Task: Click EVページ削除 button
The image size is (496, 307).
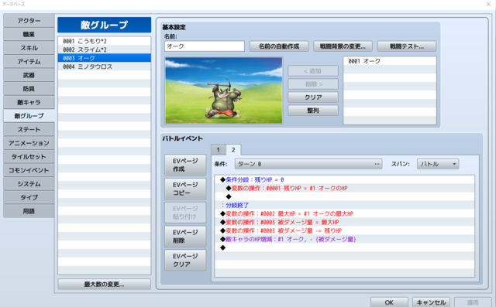Action: coord(185,237)
